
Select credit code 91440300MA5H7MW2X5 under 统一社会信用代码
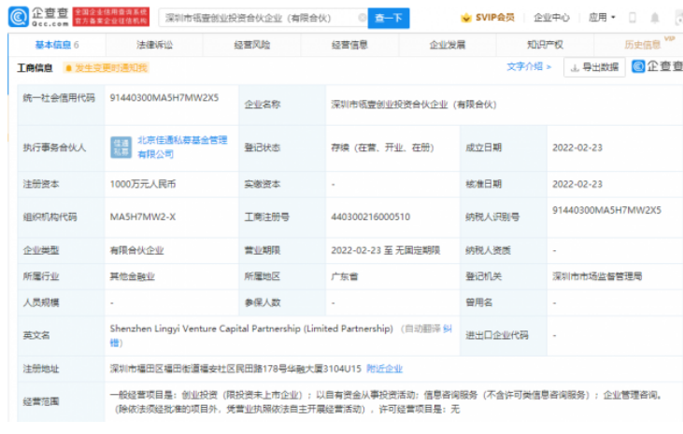point(164,97)
